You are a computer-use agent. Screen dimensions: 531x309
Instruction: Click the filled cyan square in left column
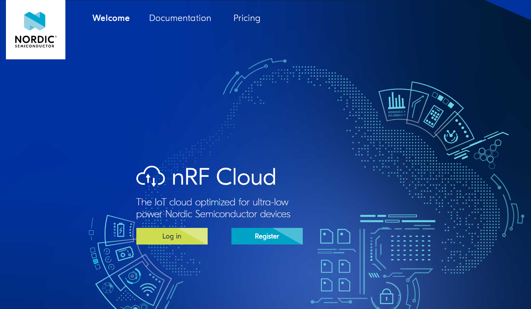coord(95,261)
